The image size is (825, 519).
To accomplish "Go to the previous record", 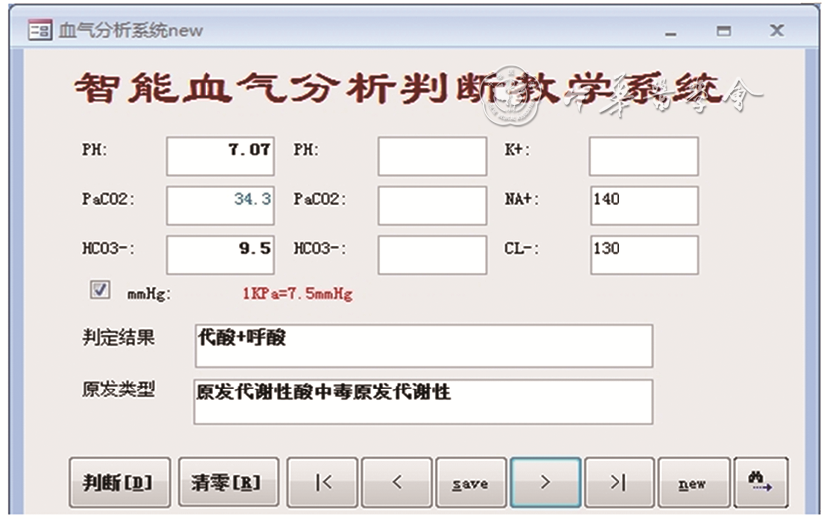I will 396,482.
